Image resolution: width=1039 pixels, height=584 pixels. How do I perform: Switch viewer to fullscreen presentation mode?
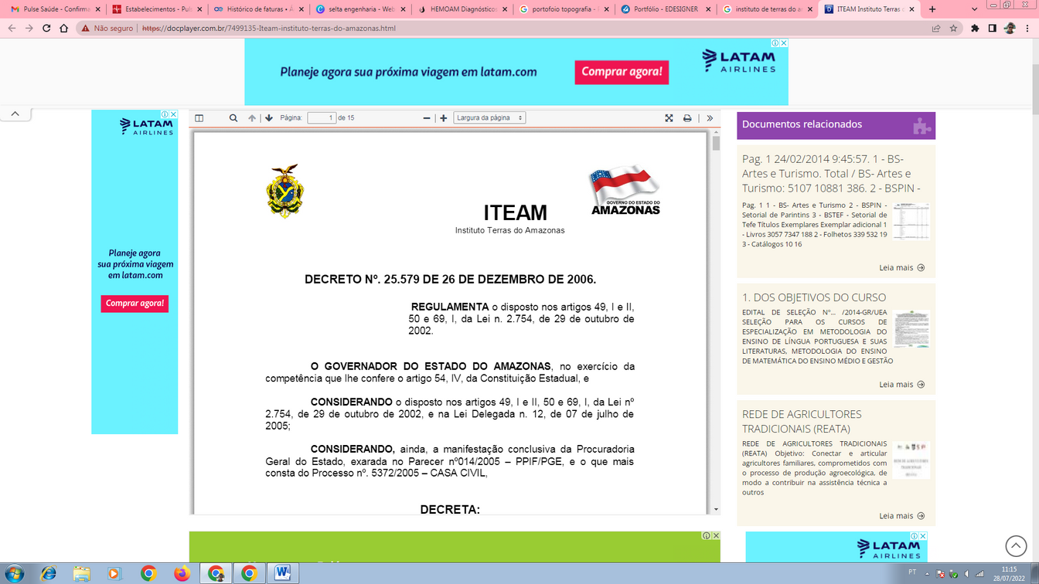click(x=669, y=118)
